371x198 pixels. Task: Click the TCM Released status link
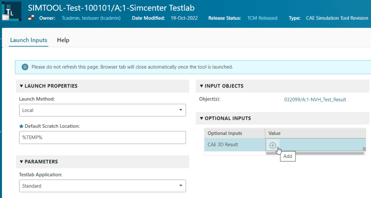point(262,18)
